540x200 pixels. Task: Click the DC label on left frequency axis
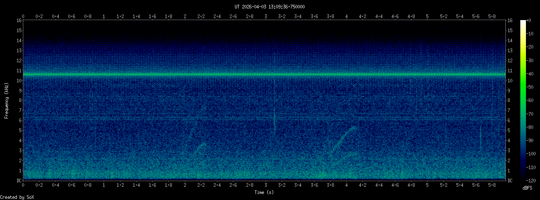tap(18, 181)
